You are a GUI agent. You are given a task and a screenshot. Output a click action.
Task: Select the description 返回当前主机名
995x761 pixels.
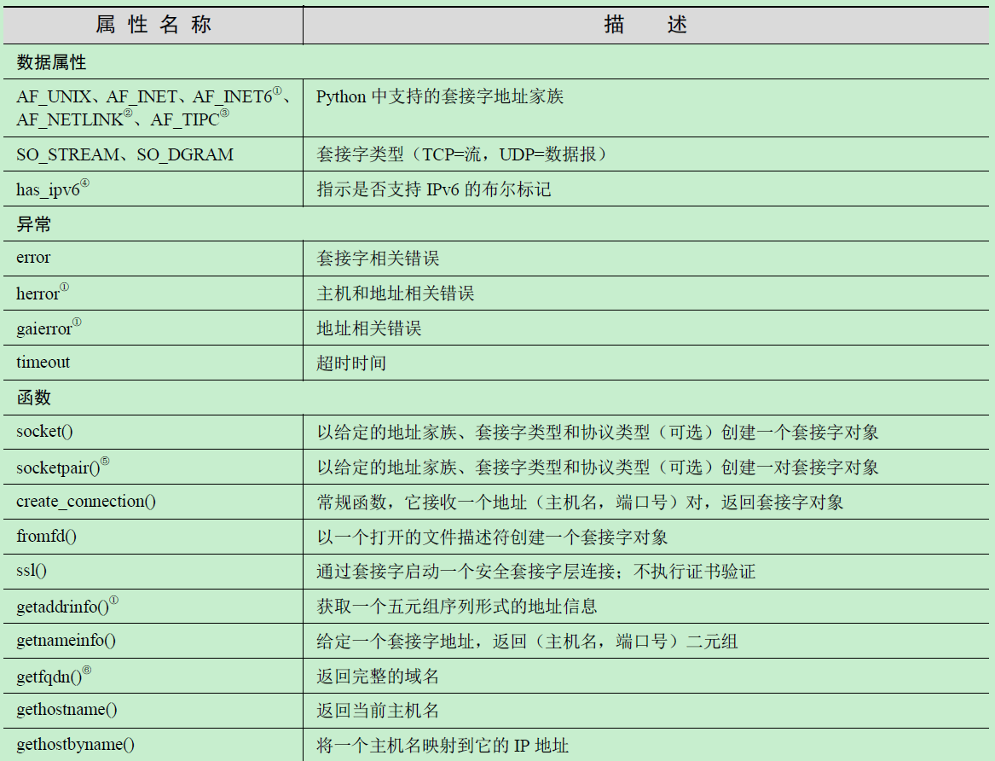(378, 710)
